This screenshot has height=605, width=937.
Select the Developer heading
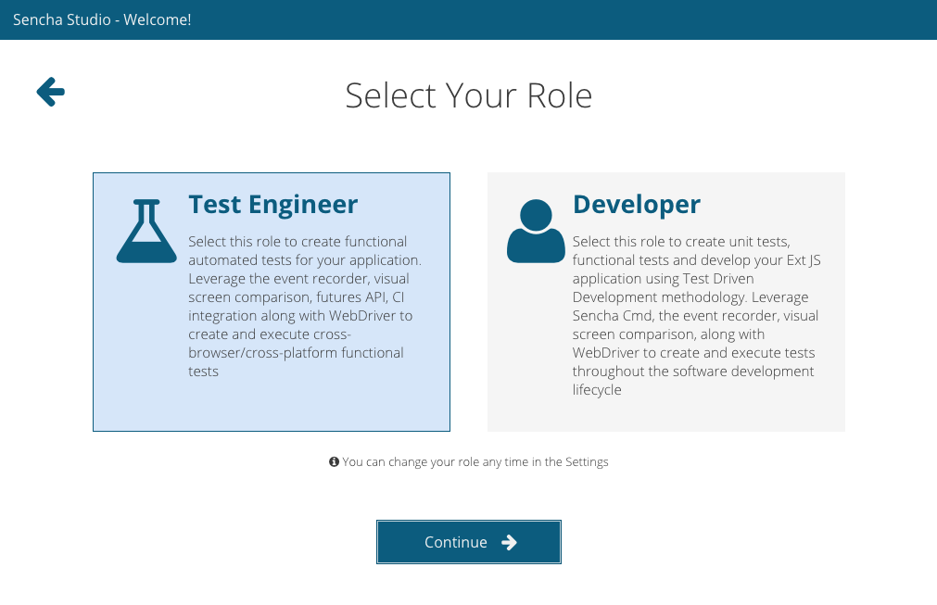tap(637, 204)
